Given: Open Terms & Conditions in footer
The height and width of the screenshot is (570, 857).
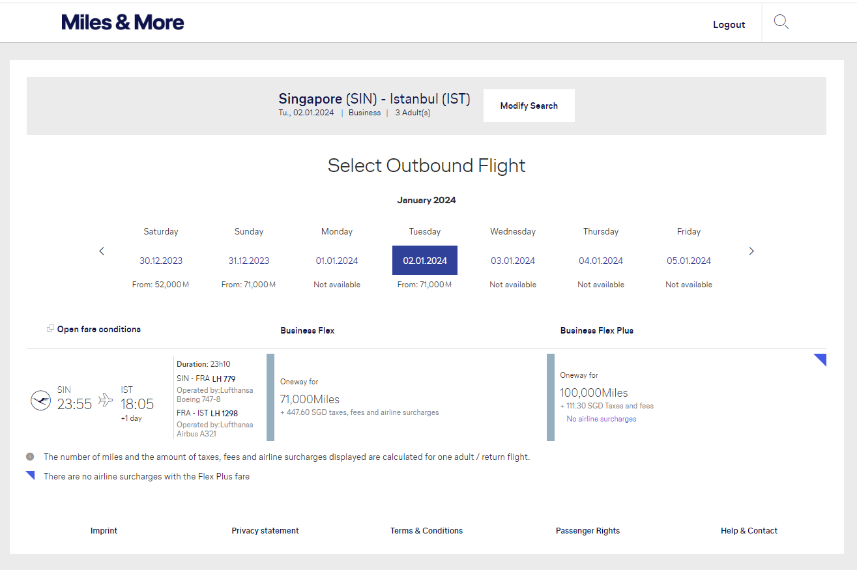Looking at the screenshot, I should [426, 531].
